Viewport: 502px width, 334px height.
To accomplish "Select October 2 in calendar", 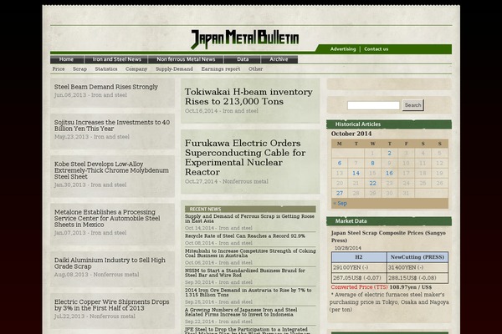I will (x=389, y=153).
